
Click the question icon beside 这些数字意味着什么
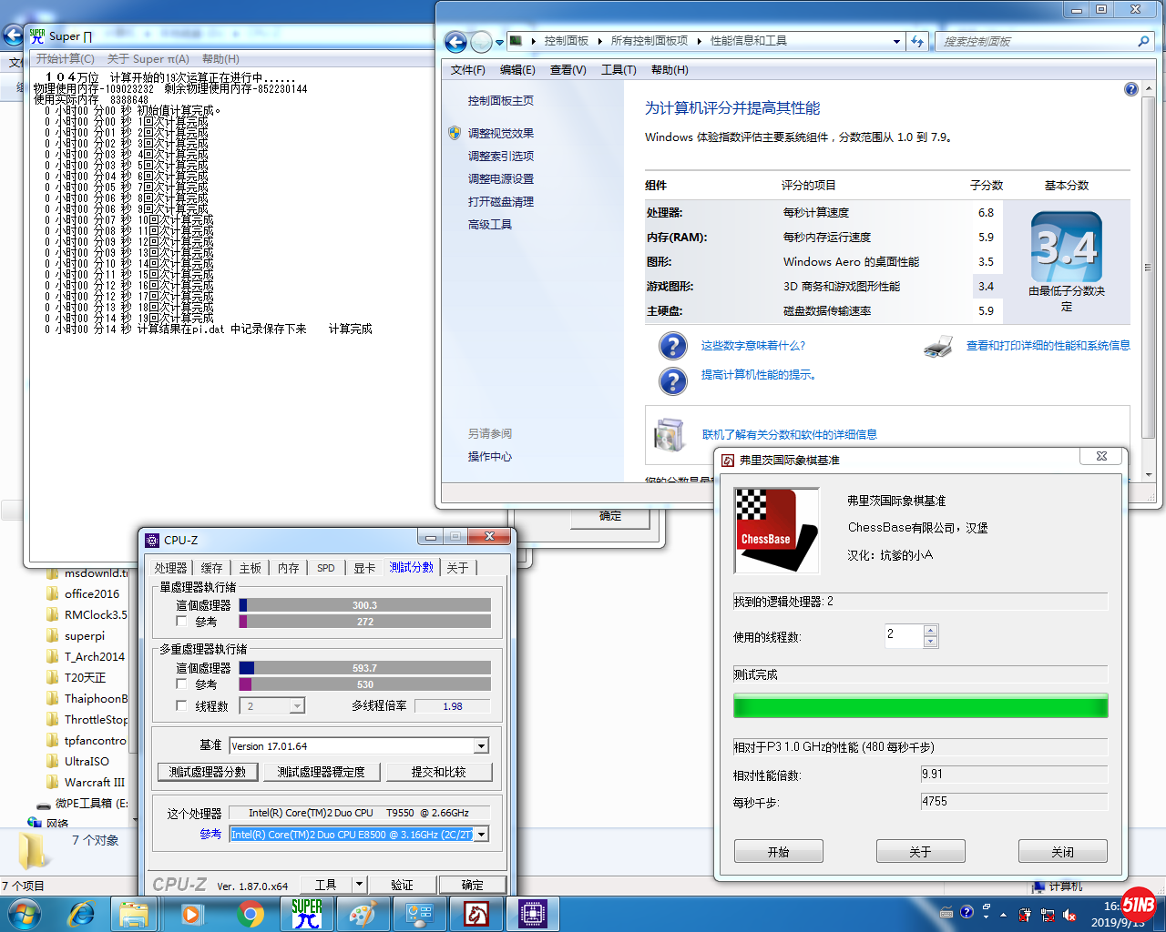pyautogui.click(x=672, y=346)
